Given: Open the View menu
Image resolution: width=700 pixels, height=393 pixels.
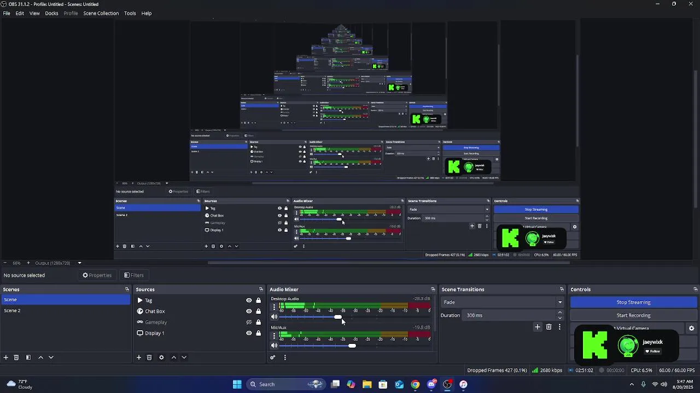Looking at the screenshot, I should 34,13.
